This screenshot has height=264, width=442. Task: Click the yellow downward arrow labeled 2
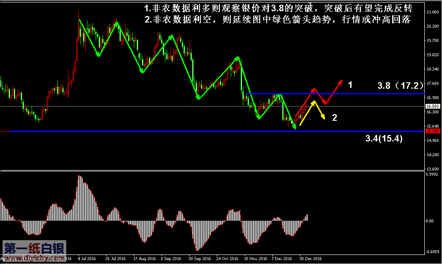click(321, 111)
